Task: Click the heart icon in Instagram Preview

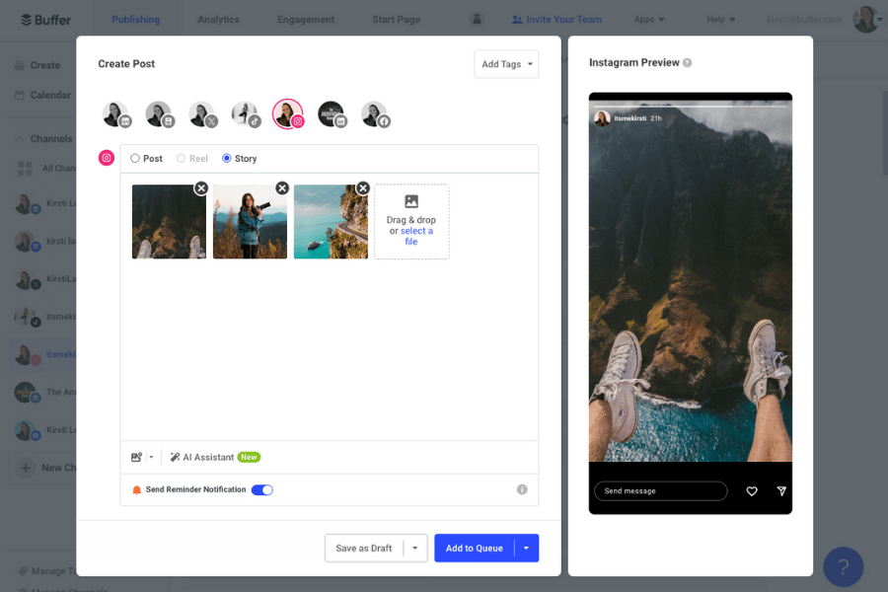Action: 752,490
